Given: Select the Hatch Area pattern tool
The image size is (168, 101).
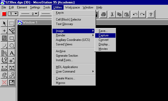Looking at the screenshot, I should coord(4,38).
